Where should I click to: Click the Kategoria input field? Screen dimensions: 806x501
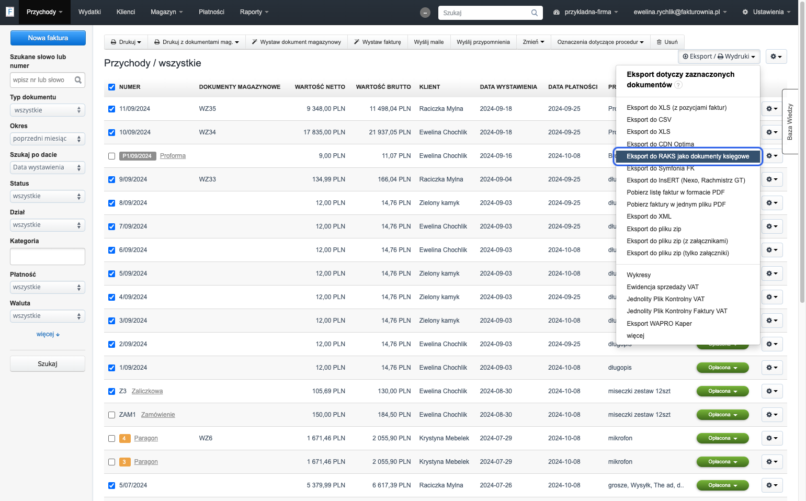pos(48,257)
